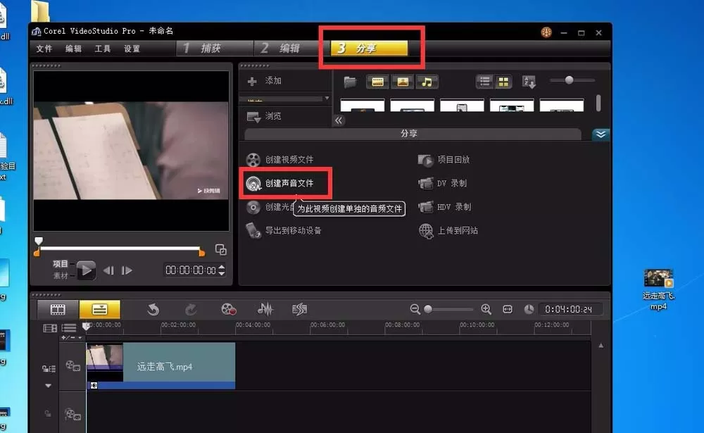Image resolution: width=704 pixels, height=433 pixels.
Task: Click the enlarge preview window icon
Action: coord(220,250)
